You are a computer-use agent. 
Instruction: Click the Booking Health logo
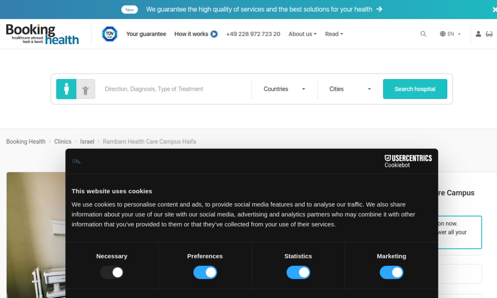42,34
